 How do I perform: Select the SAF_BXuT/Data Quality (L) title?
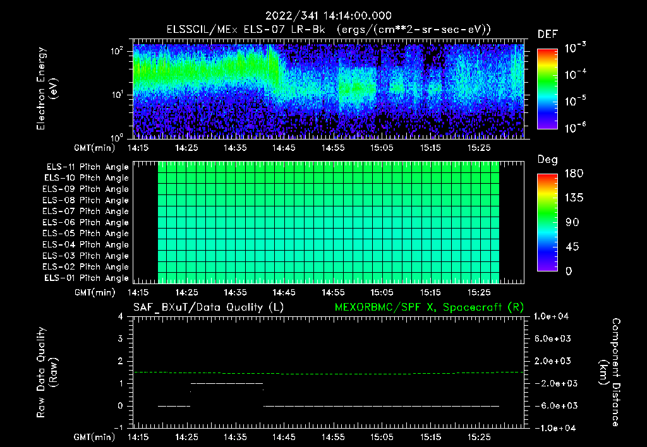pyautogui.click(x=209, y=307)
